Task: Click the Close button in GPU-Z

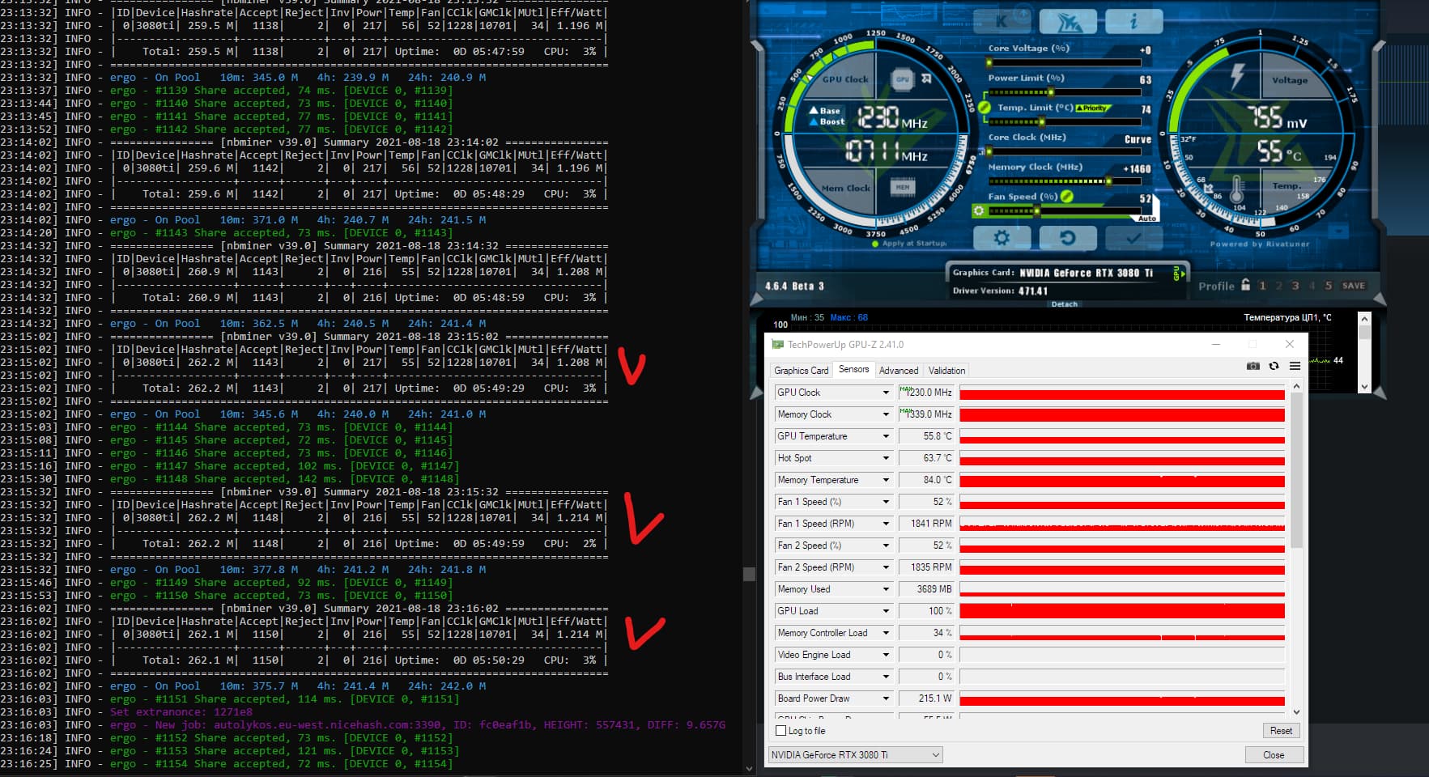Action: (x=1274, y=755)
